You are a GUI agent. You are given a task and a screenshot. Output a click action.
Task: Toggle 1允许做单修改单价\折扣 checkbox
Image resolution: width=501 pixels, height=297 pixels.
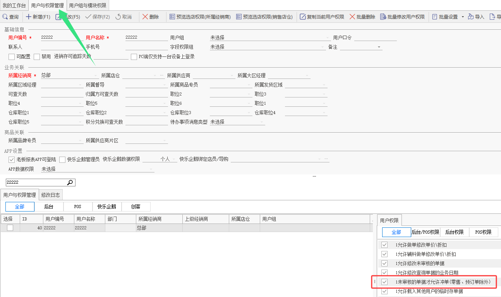[384, 245]
